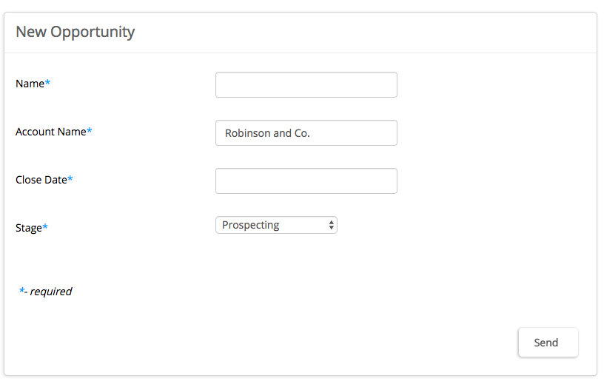Click the Stage label text
Image resolution: width=604 pixels, height=387 pixels.
point(28,228)
